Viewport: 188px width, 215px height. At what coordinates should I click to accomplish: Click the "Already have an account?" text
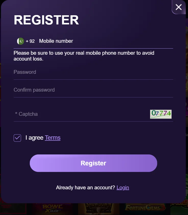coord(85,188)
